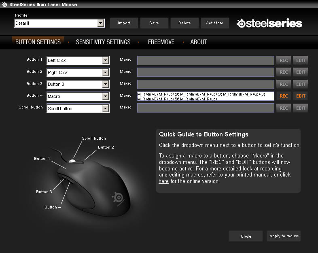
Task: Click the 'Button 2' label on mouse diagram
Action: pos(106,147)
